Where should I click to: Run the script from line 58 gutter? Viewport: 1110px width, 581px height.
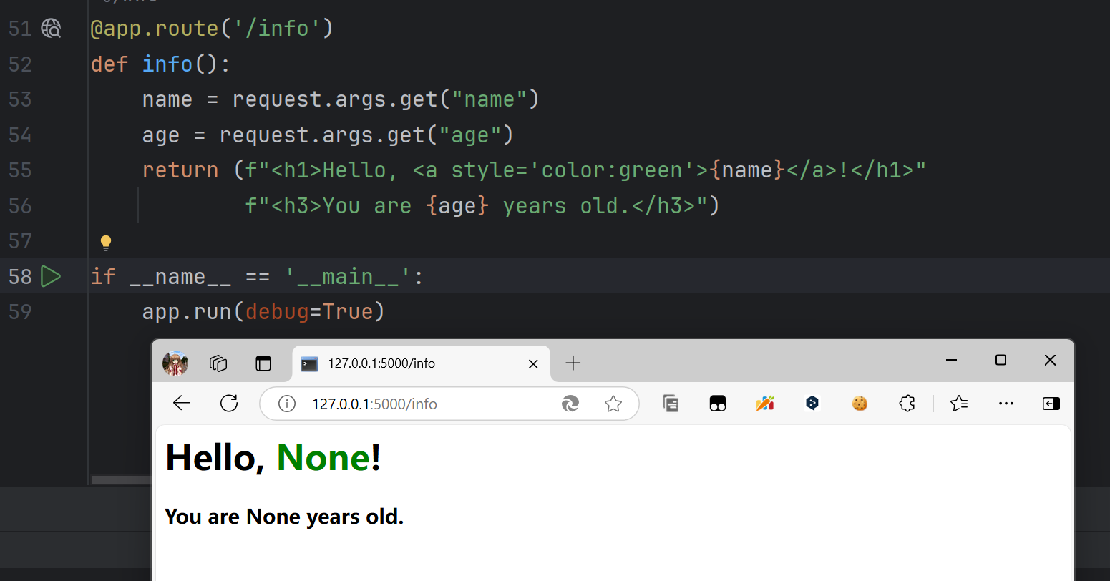[51, 276]
